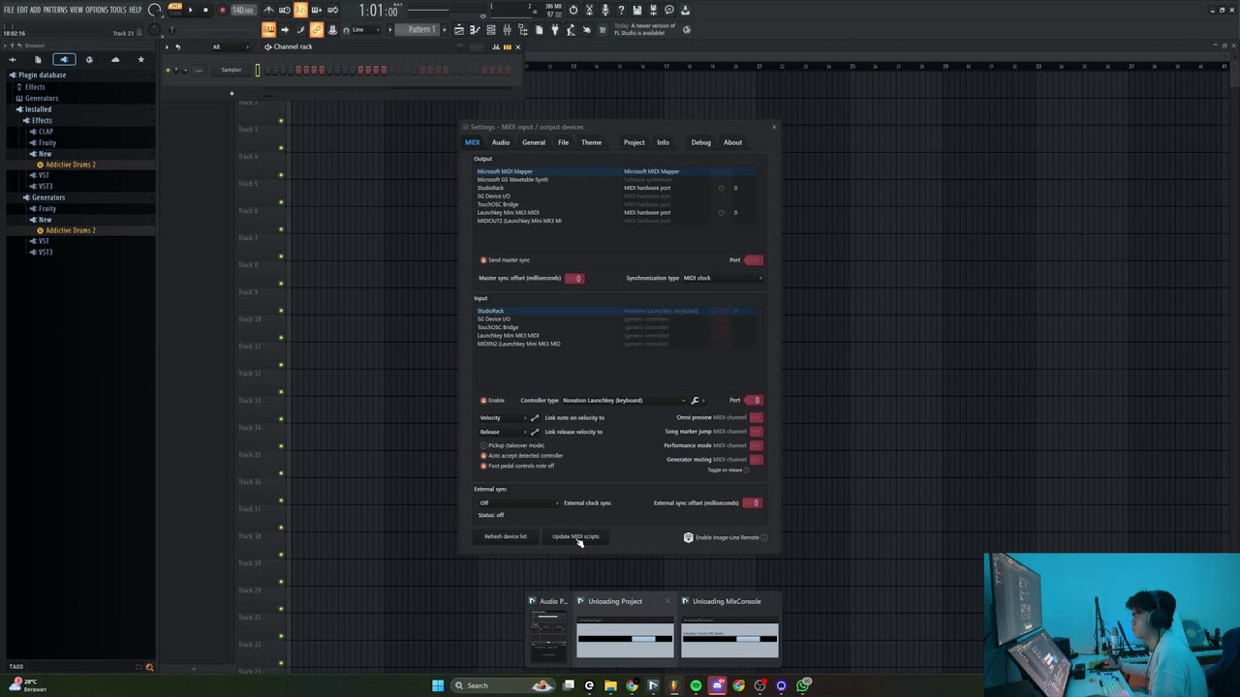Open the shopping cart content library icon
The height and width of the screenshot is (697, 1240).
tap(602, 30)
